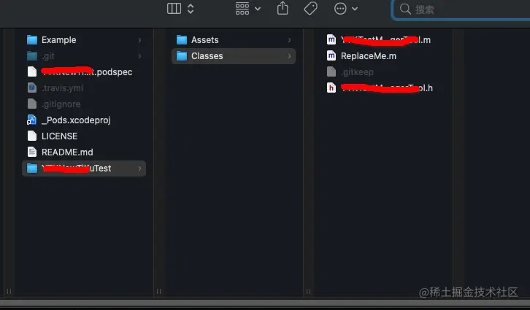Expand the More actions dropdown chevron
530x310 pixels.
[355, 9]
